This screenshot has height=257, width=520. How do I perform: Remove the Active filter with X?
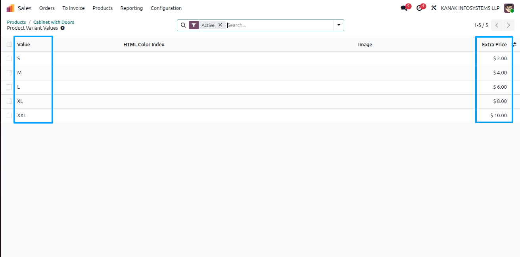[x=220, y=25]
